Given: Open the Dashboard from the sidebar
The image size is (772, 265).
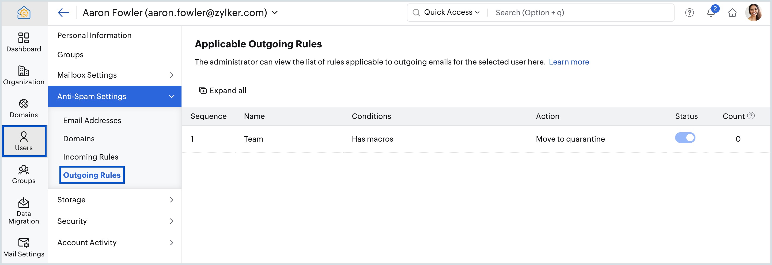Looking at the screenshot, I should pyautogui.click(x=23, y=42).
